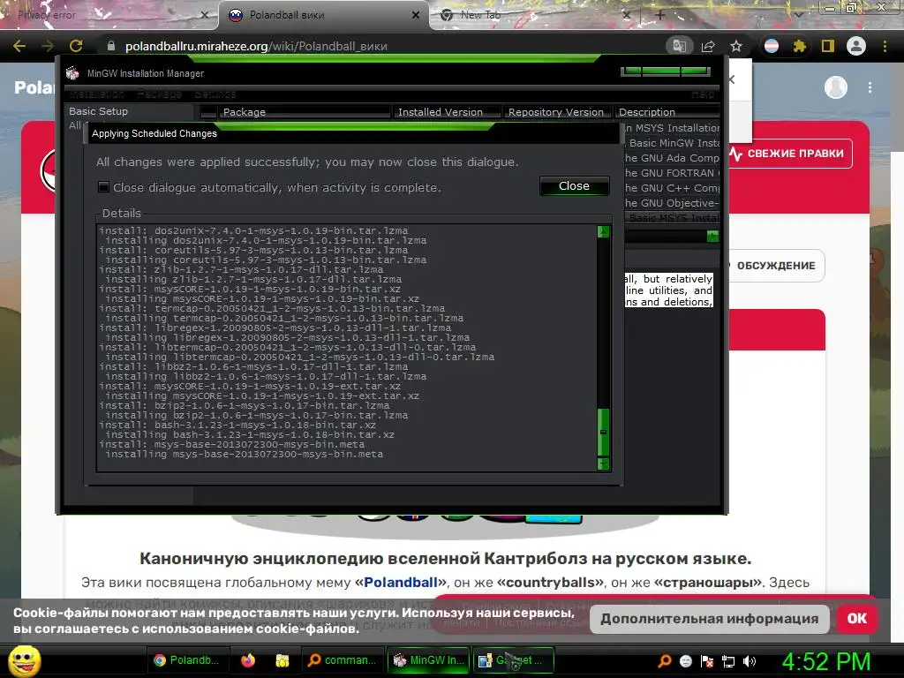Open the Help menu in MinGW
904x678 pixels.
[703, 94]
